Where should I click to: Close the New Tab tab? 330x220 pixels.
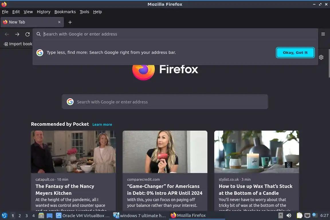tap(59, 22)
